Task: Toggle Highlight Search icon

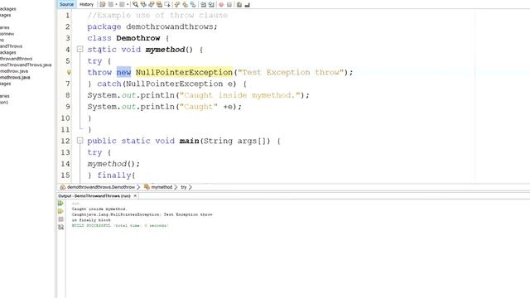Action: pyautogui.click(x=159, y=4)
